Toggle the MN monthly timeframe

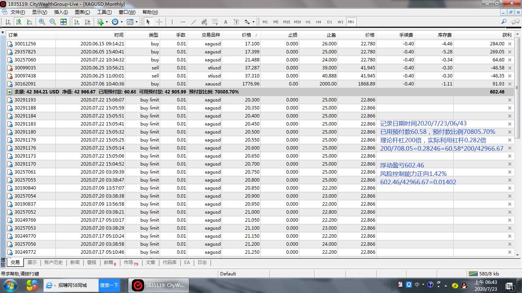pos(351,22)
